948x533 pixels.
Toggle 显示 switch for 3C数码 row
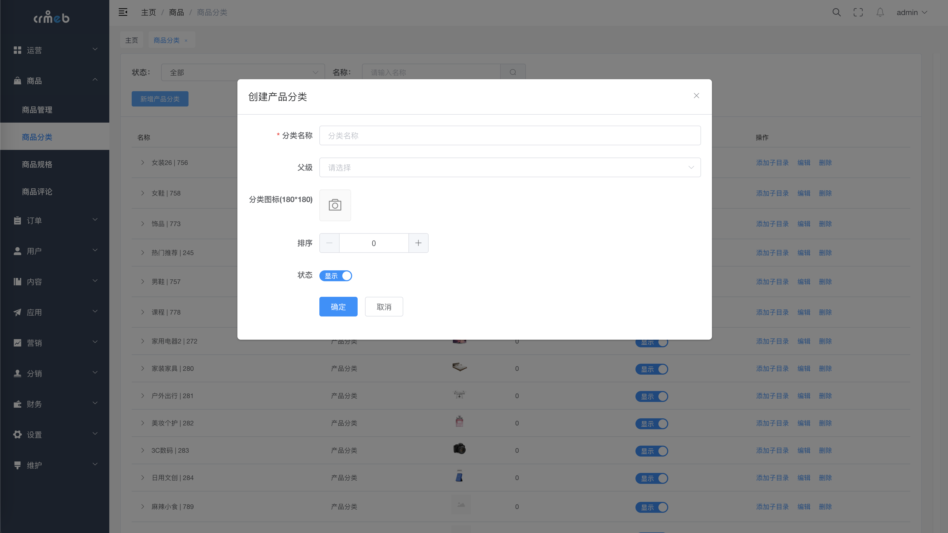coord(651,451)
